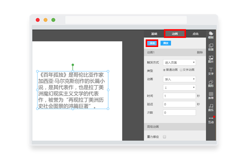Open the 模板 templates panel icon

tap(211, 35)
